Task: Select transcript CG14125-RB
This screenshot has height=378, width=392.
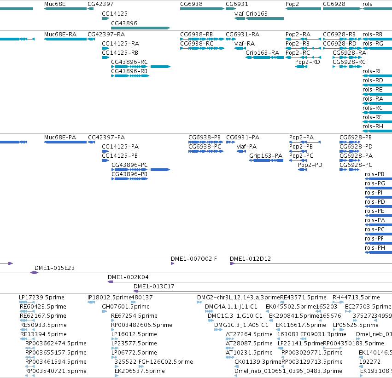Action: coord(120,52)
